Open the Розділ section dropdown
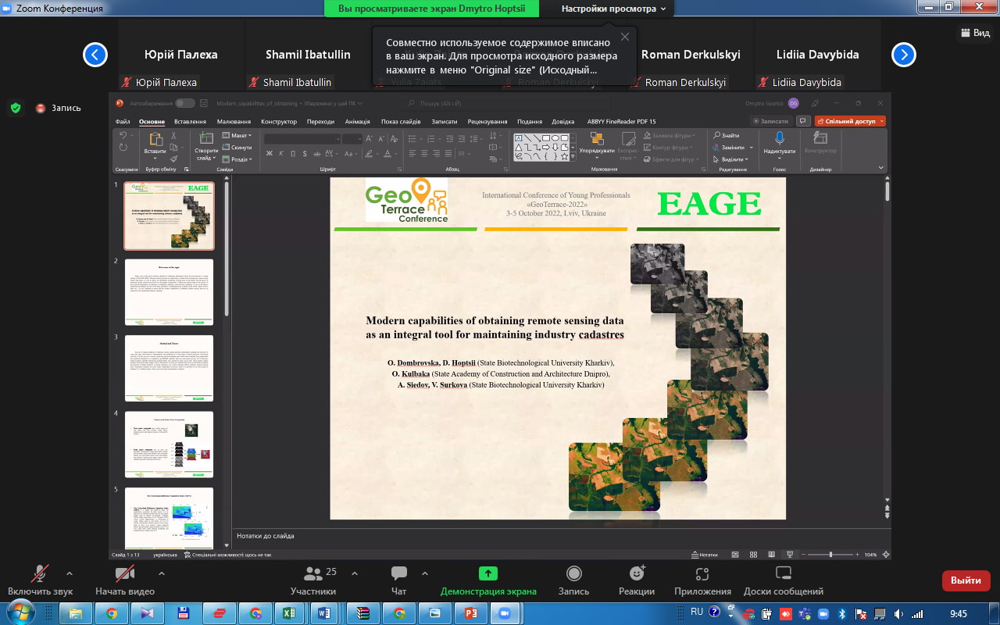1000x625 pixels. coord(237,159)
